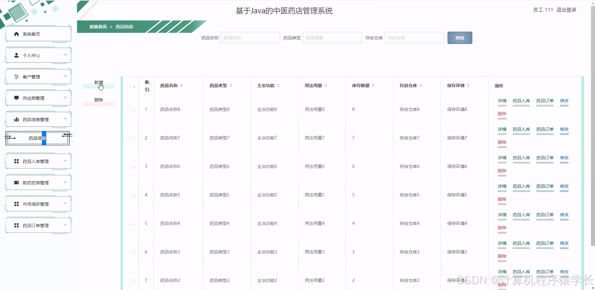This screenshot has width=595, height=290.
Task: Expand the 客户管理 menu chevron
Action: coord(65,76)
